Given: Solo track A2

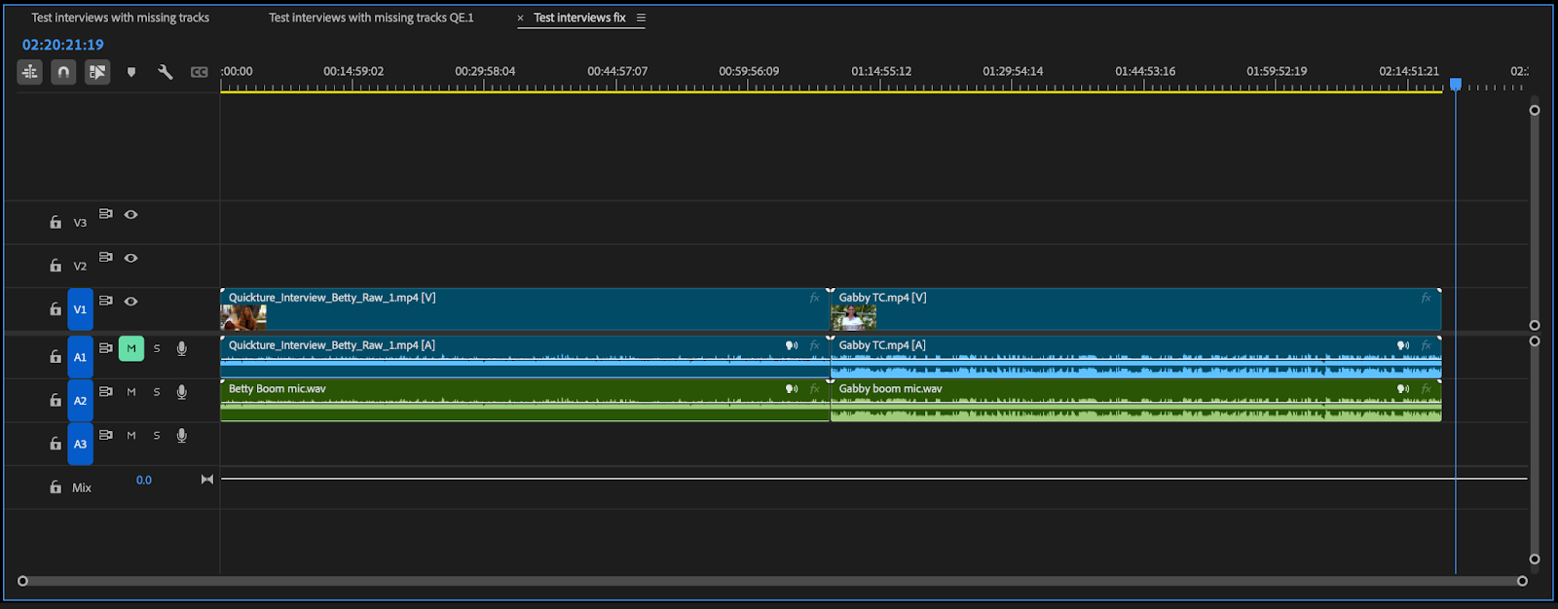Looking at the screenshot, I should pos(157,392).
